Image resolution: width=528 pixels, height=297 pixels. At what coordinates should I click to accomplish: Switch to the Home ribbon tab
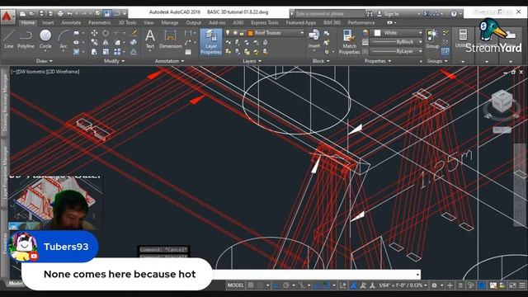27,22
